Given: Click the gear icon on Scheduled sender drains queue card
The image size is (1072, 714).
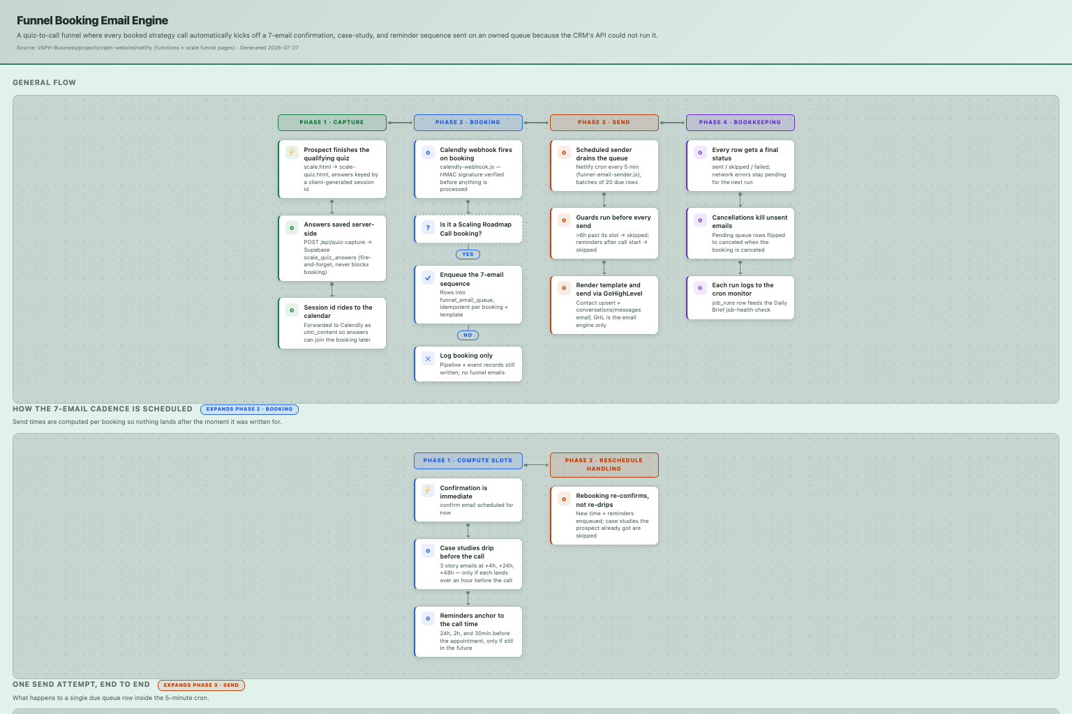Looking at the screenshot, I should pos(564,152).
